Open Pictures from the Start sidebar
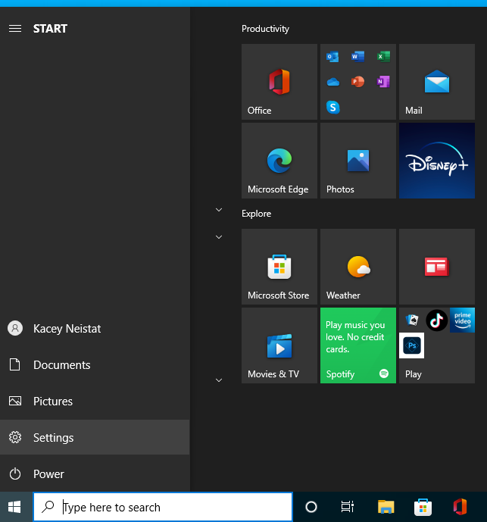 (x=95, y=401)
